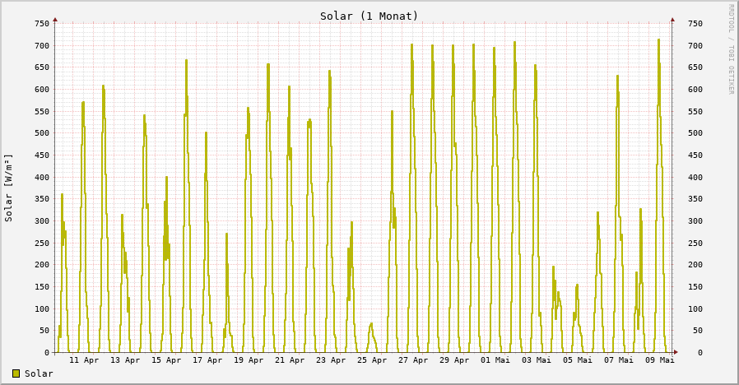Image resolution: width=739 pixels, height=385 pixels.
Task: Click the '07 Mai' x-axis date label
Action: click(619, 360)
